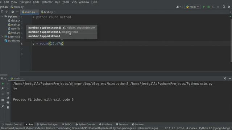Click the up-arrow in Run panel toolbar
The image size is (232, 130).
click(x=8, y=84)
